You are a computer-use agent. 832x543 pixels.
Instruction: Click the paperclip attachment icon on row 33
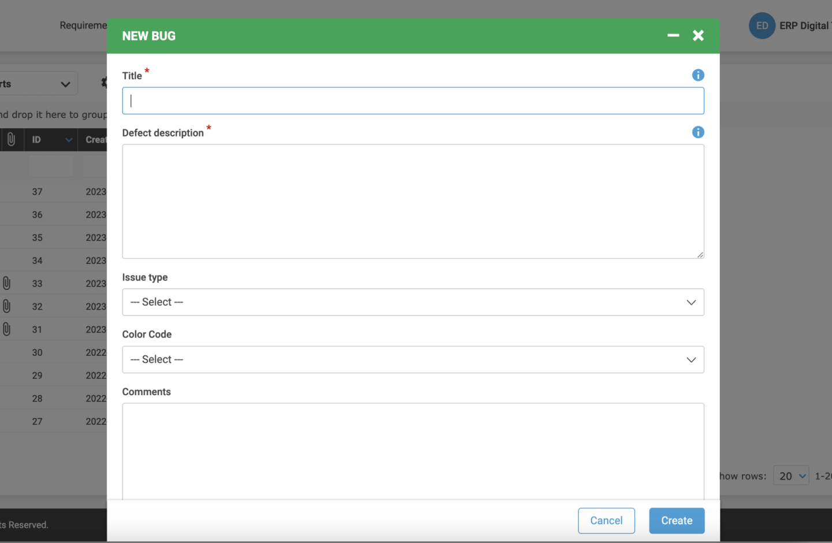pyautogui.click(x=6, y=283)
